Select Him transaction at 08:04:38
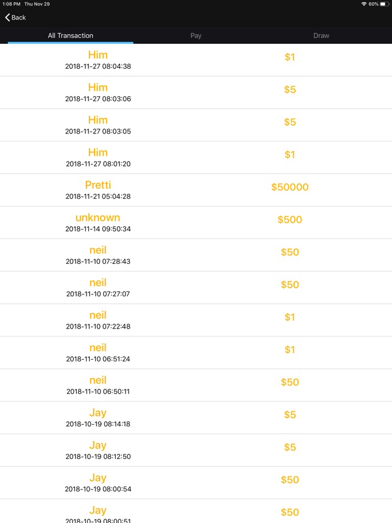The width and height of the screenshot is (392, 523). 196,60
